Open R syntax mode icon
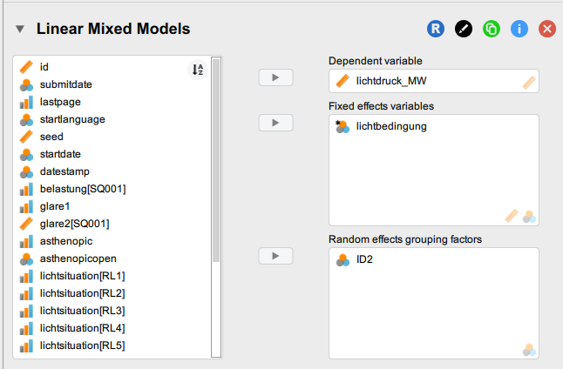The image size is (563, 369). tap(436, 29)
